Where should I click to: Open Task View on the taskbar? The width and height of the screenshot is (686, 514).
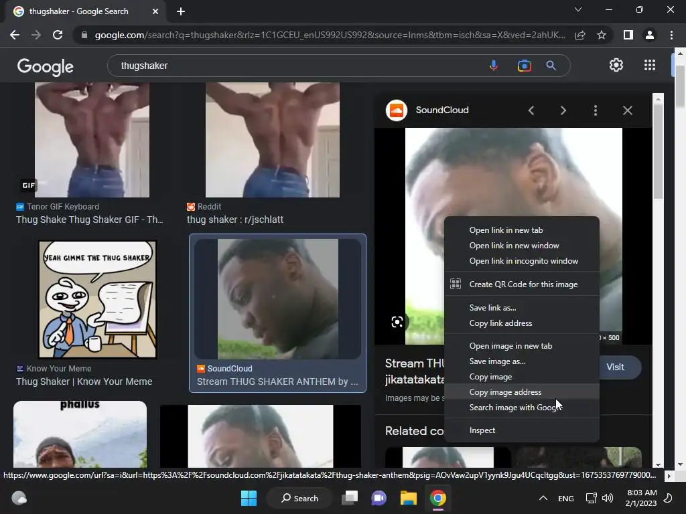350,498
